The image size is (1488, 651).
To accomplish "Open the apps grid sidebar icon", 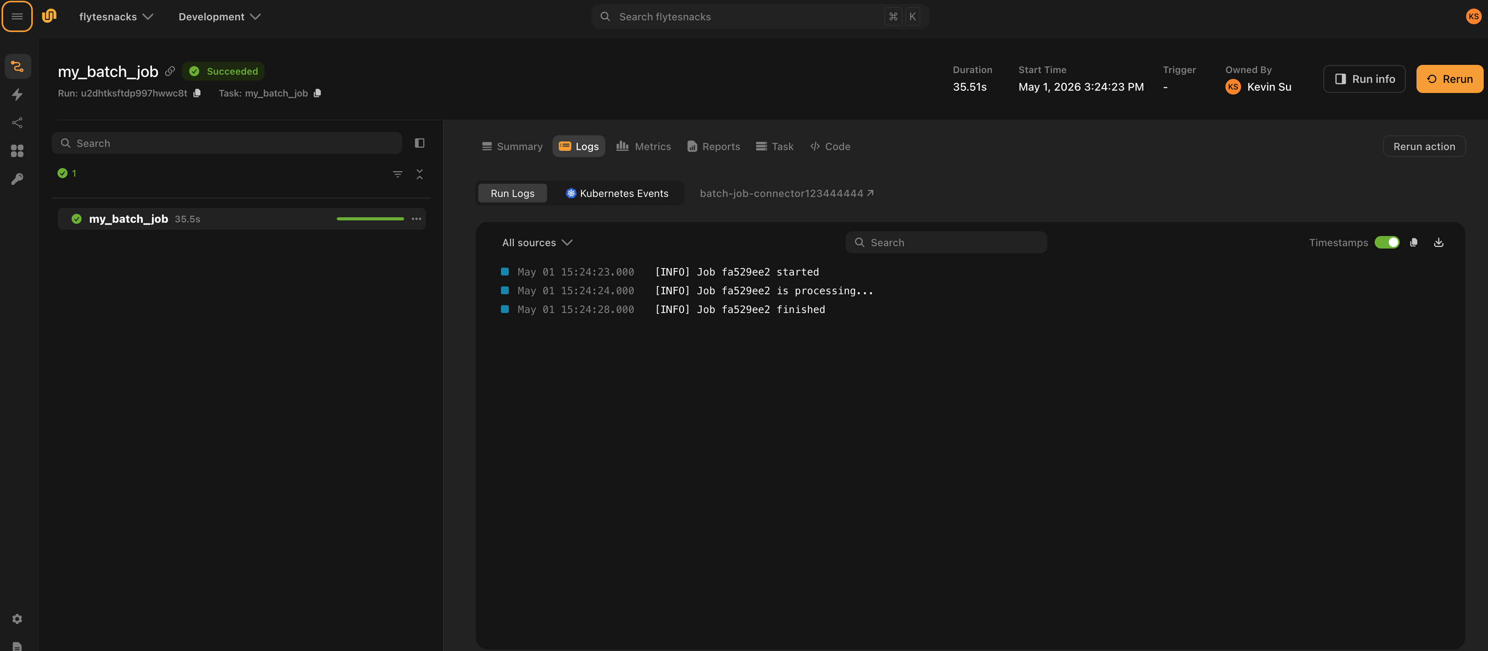I will [x=17, y=151].
